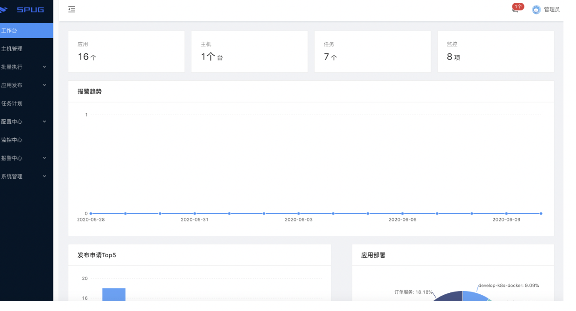Viewport: 576px width, 311px height.
Task: Click the 2020-06-09 data point
Action: coord(506,214)
